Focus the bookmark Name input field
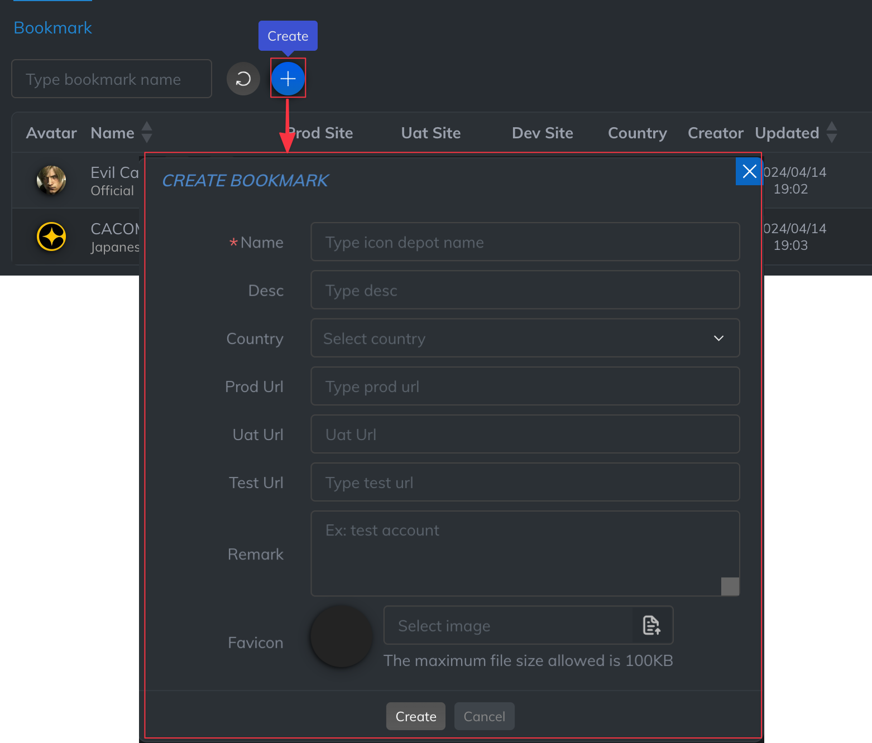 [x=525, y=242]
